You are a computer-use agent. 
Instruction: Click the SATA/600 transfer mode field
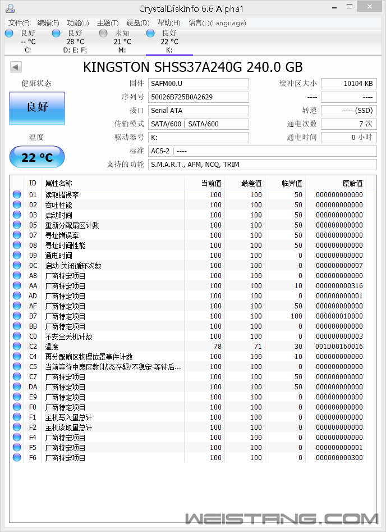[x=198, y=124]
